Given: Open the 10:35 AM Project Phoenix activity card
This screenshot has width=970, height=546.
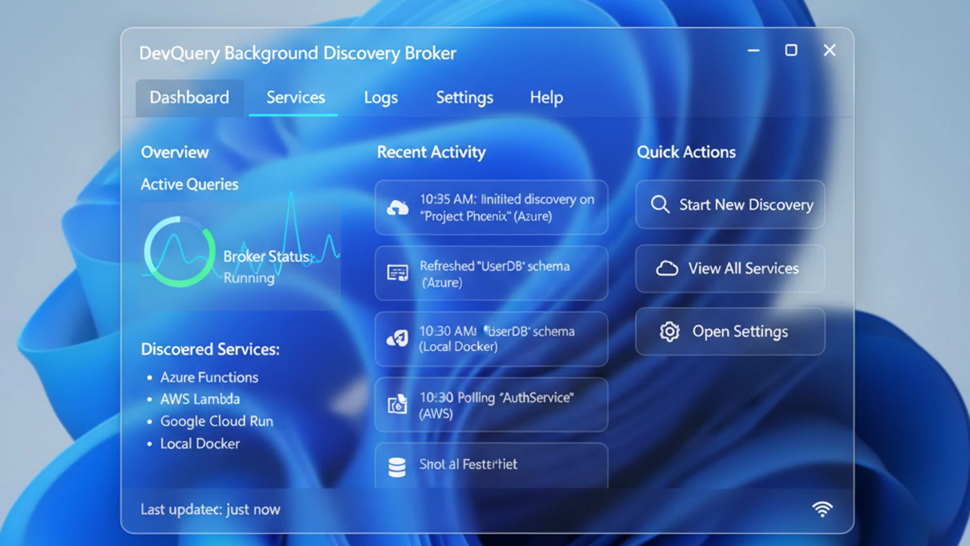Looking at the screenshot, I should 491,208.
